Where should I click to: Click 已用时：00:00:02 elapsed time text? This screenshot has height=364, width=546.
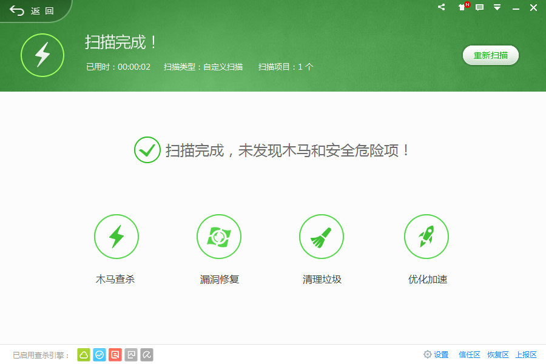118,67
